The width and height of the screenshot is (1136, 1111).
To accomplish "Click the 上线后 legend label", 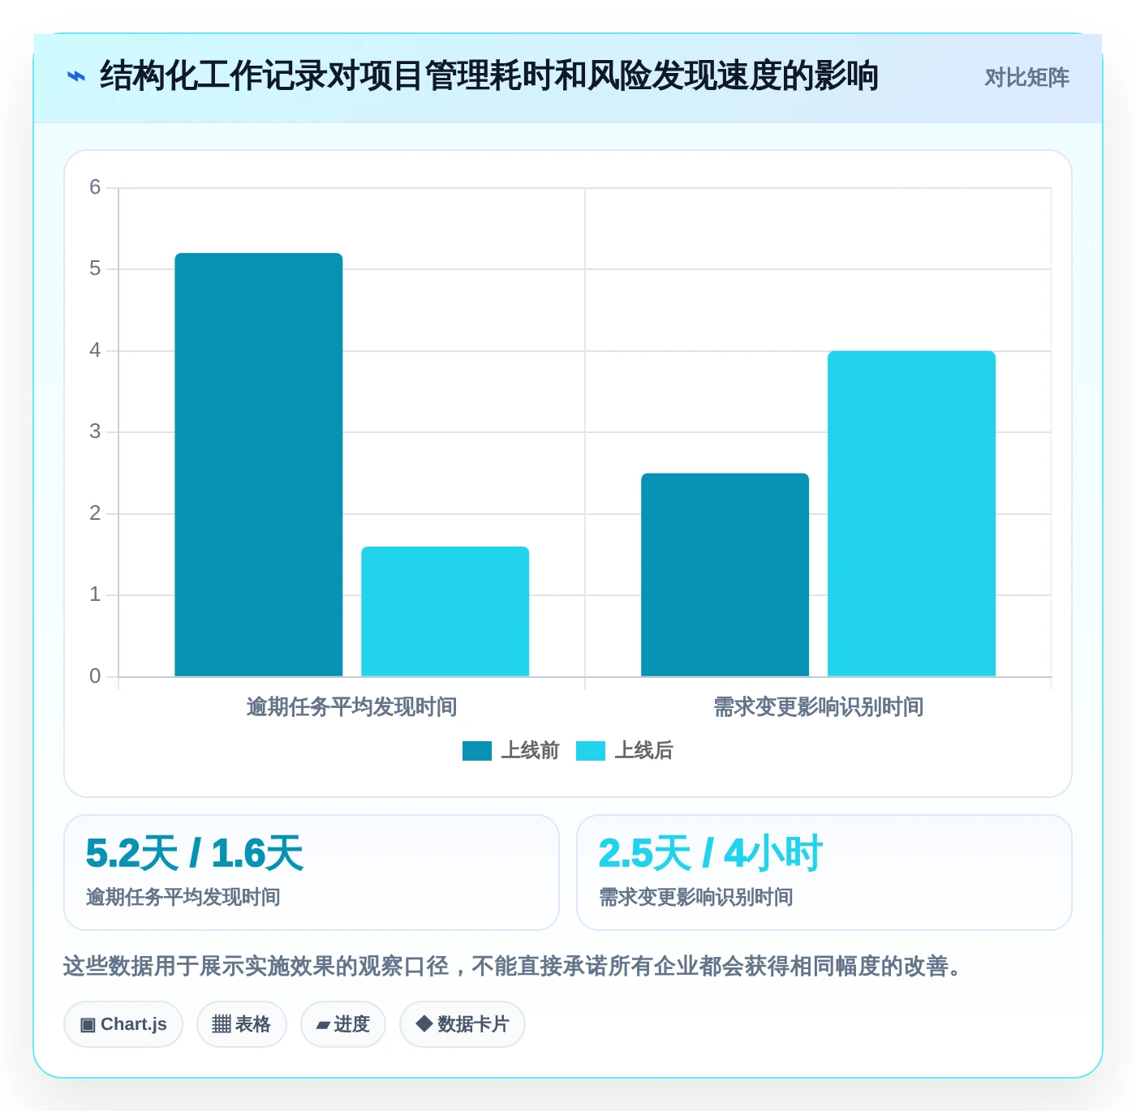I will (x=644, y=751).
